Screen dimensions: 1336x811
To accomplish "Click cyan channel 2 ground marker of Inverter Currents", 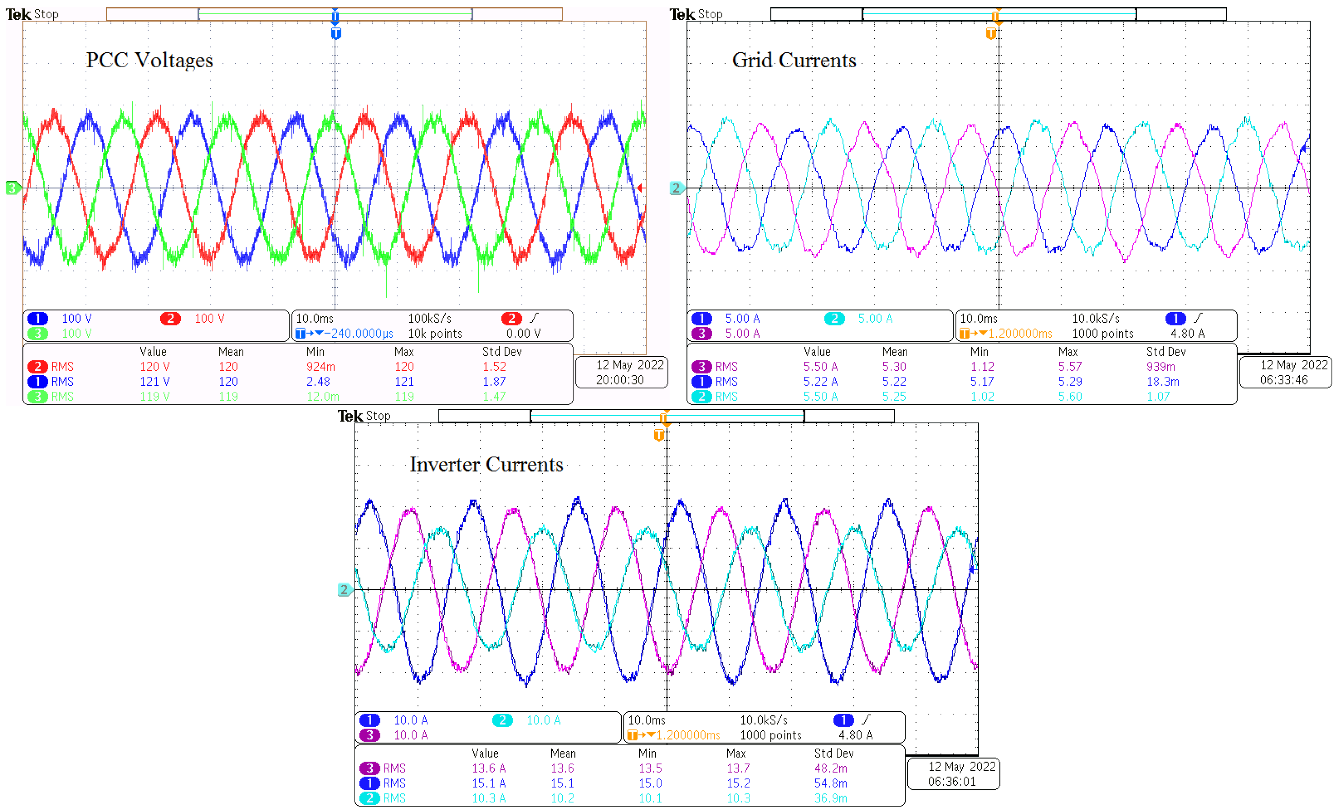I will (x=344, y=589).
